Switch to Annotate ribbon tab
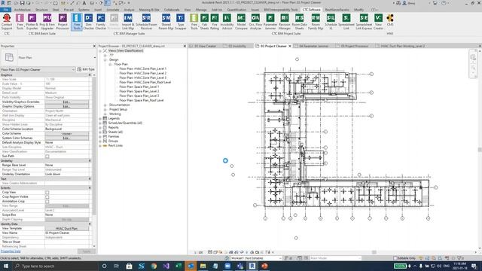Screen dimensions: 482x271 [x=112, y=10]
